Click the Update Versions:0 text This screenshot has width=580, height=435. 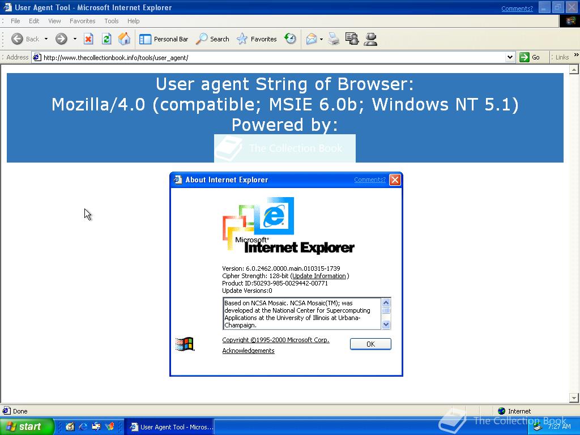247,291
